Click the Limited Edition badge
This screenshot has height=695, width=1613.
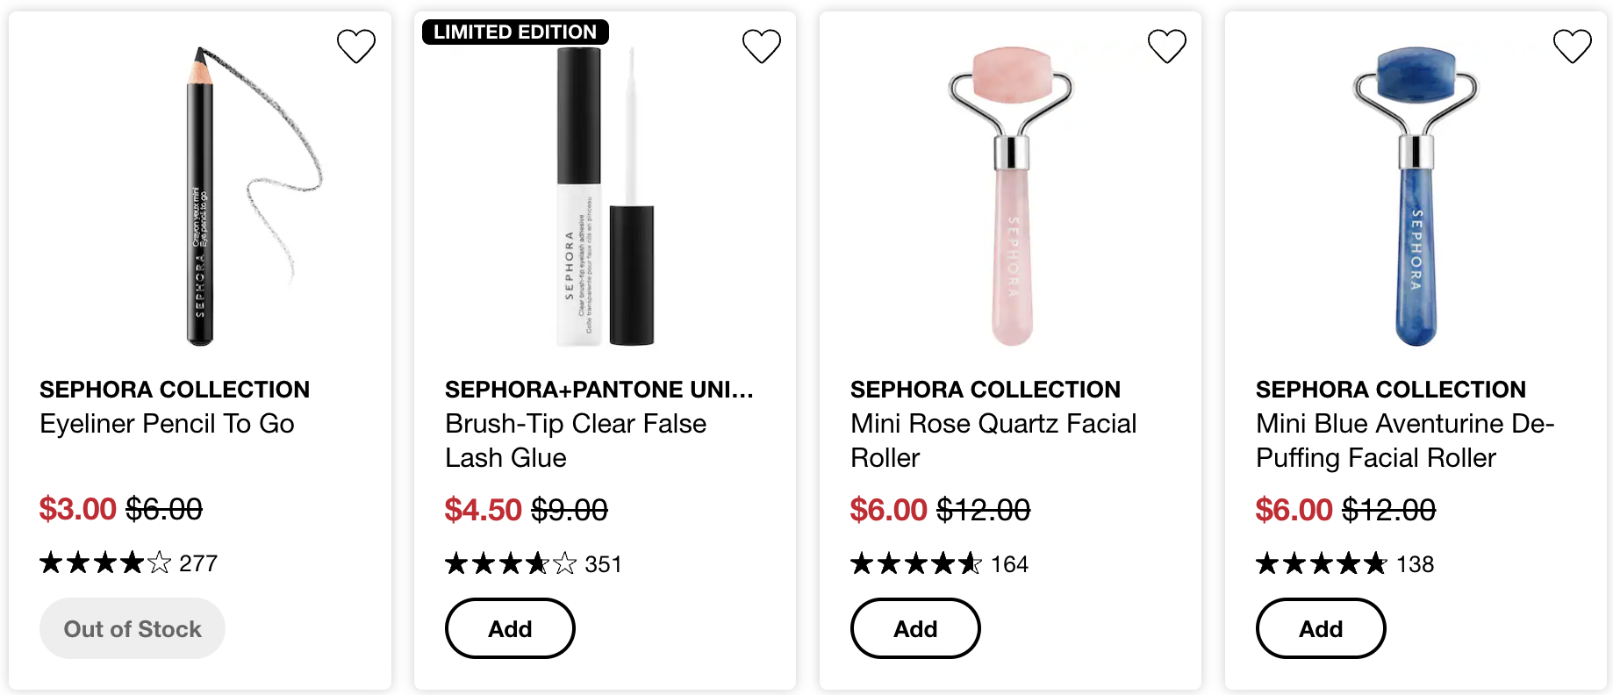(515, 32)
